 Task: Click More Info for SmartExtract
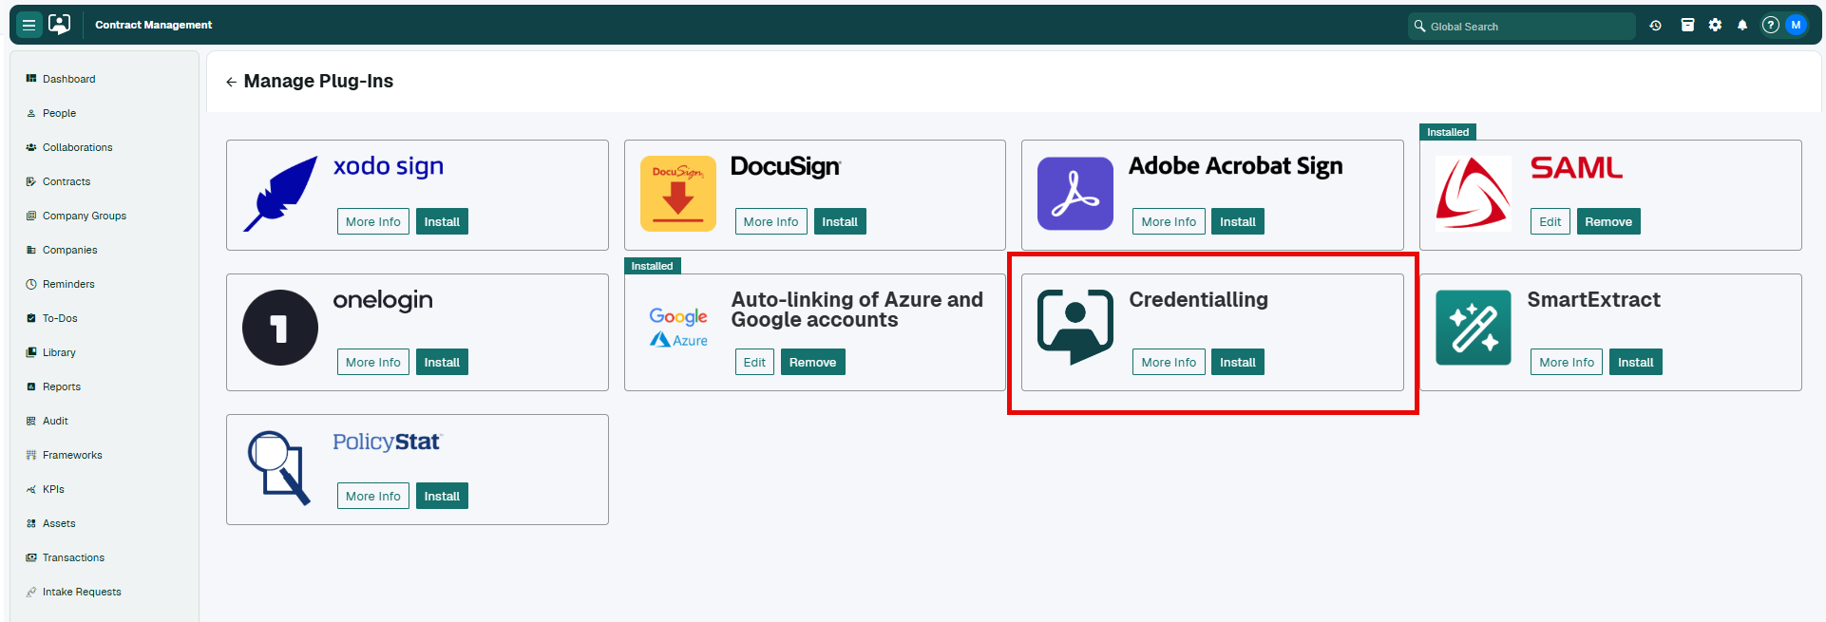[x=1567, y=362]
